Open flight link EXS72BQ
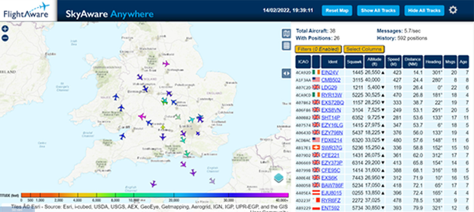This screenshot has width=474, height=212. coord(333,102)
